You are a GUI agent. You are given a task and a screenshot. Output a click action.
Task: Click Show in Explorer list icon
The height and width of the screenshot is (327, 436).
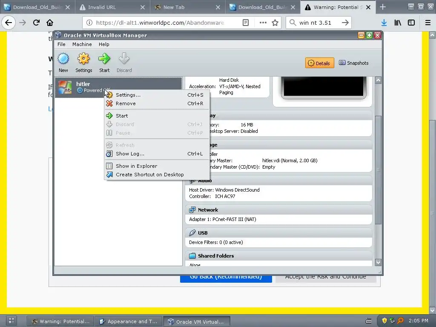[x=109, y=166]
